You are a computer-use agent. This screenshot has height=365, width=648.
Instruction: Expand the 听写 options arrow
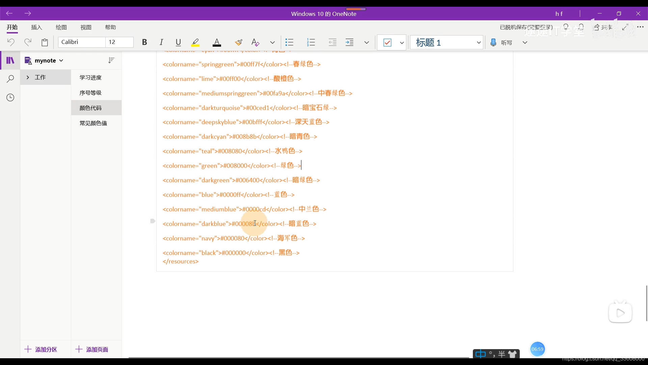tap(525, 43)
